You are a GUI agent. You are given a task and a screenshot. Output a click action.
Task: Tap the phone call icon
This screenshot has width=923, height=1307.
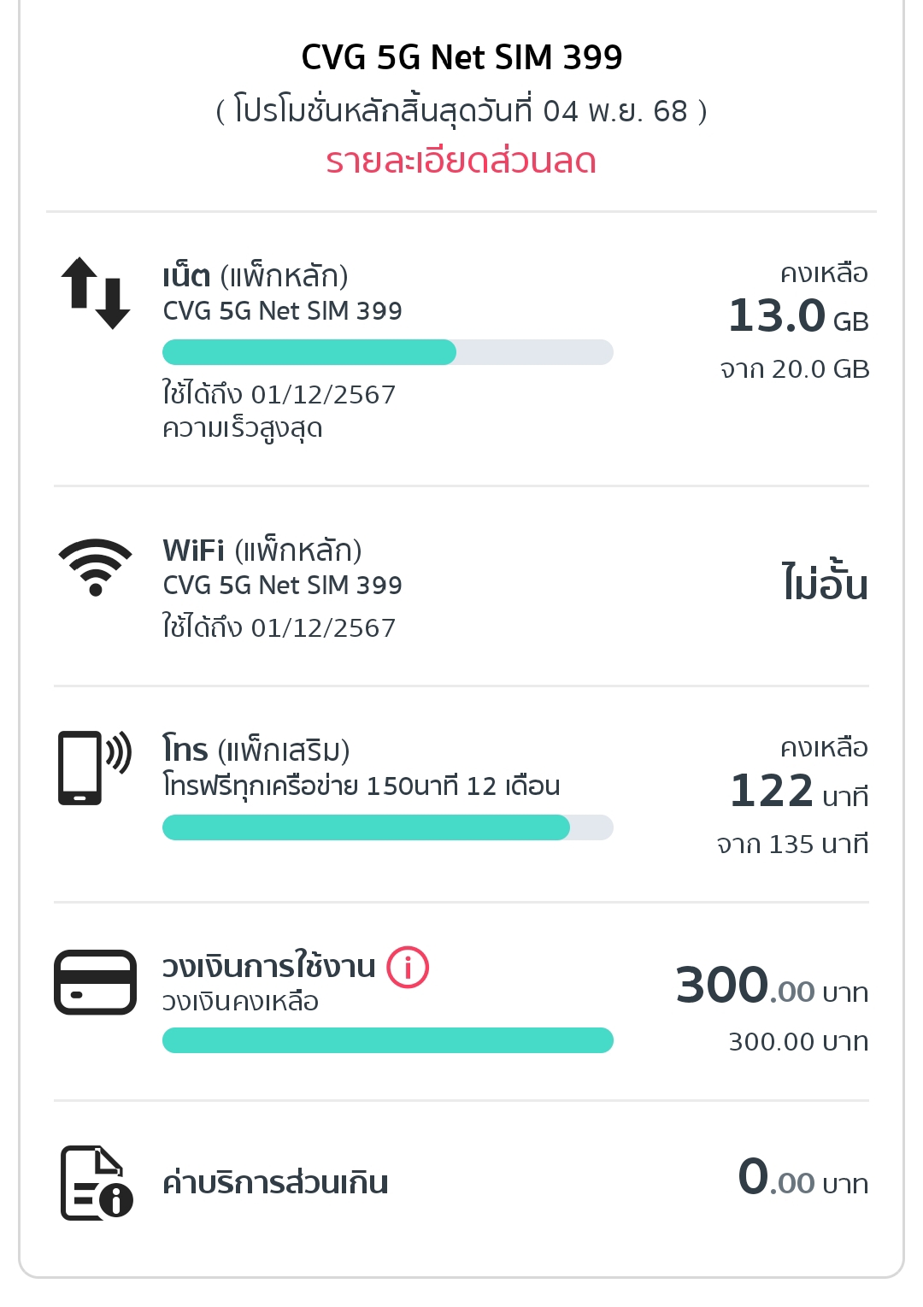coord(94,767)
